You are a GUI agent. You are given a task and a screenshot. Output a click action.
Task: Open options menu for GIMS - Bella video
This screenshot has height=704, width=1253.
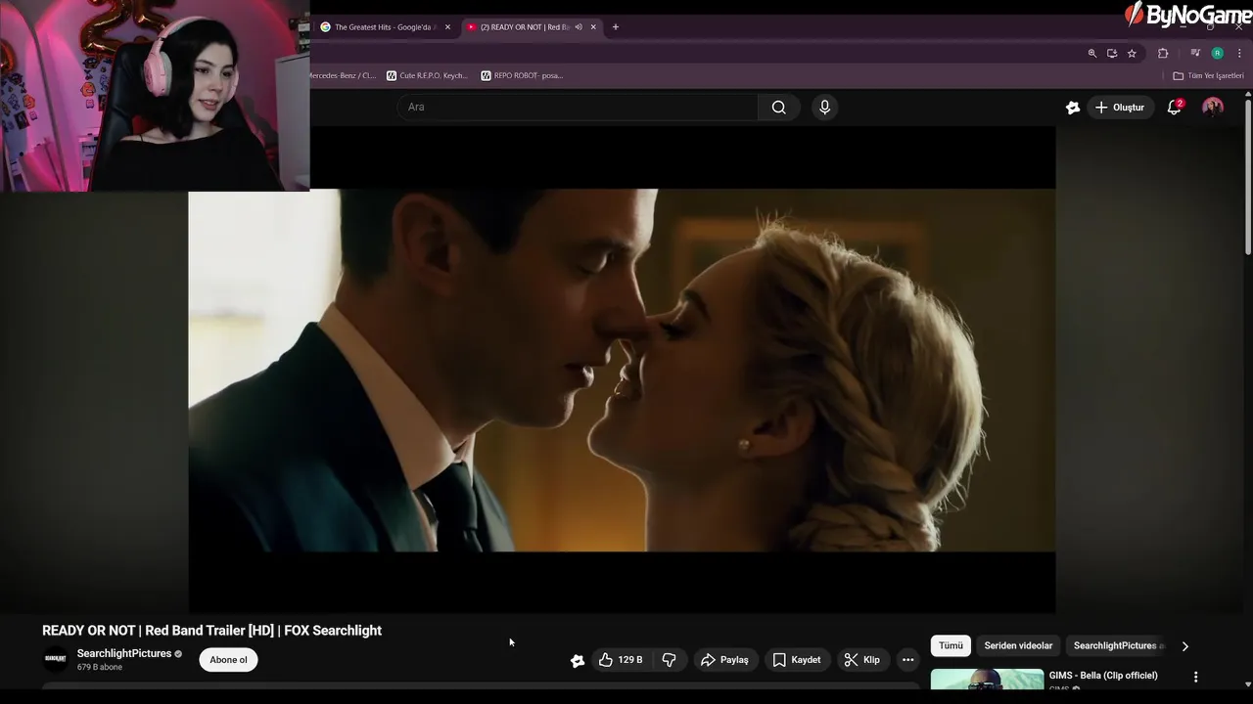pos(1195,677)
